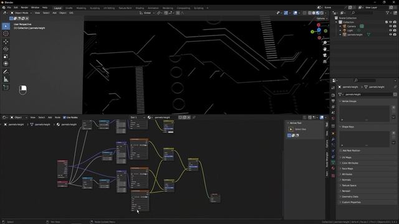This screenshot has height=224, width=399.
Task: Select Material Preview viewport shading mode
Action: 318,12
